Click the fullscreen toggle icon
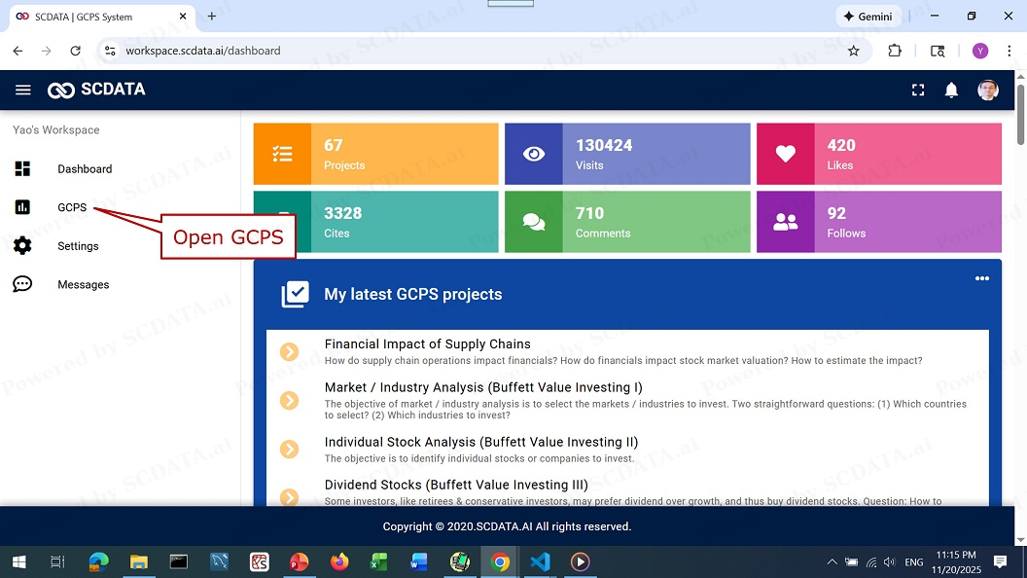The height and width of the screenshot is (578, 1027). click(x=917, y=90)
